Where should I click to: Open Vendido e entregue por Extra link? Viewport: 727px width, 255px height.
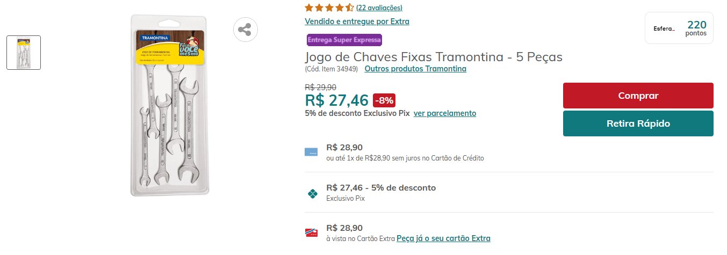(x=357, y=21)
